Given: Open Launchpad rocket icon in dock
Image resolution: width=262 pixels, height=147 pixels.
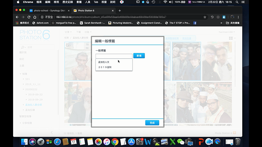Looking at the screenshot, I should 41,142.
